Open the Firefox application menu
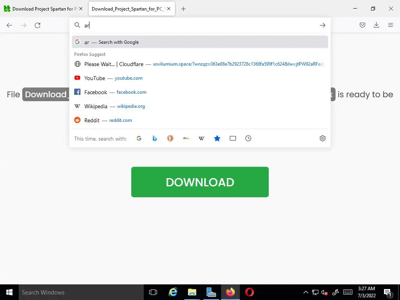This screenshot has width=400, height=300. (x=391, y=25)
